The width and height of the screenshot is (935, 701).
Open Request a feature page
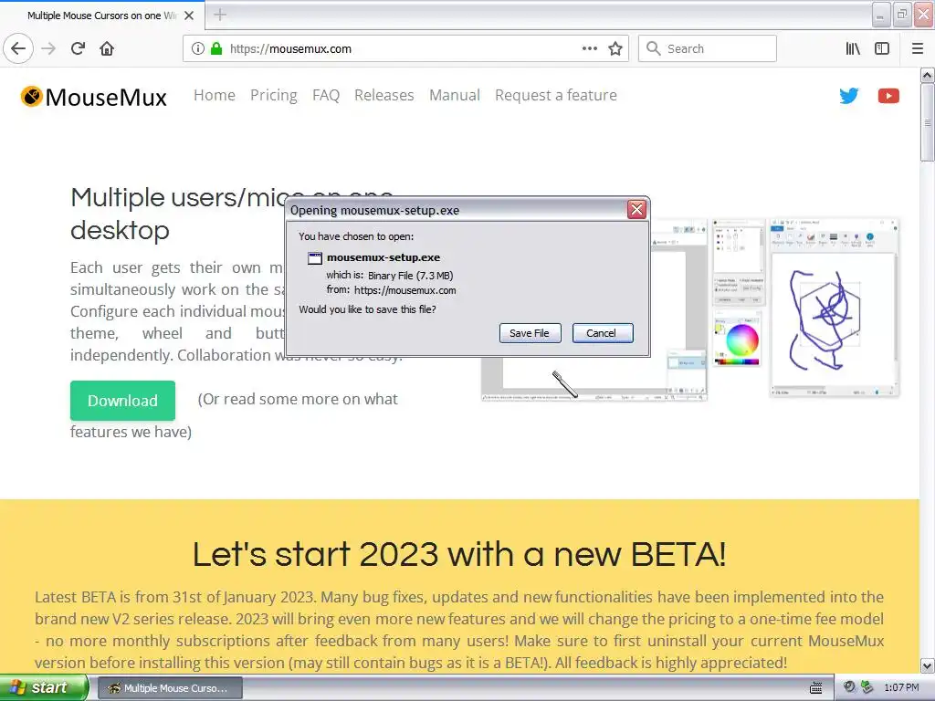[556, 95]
